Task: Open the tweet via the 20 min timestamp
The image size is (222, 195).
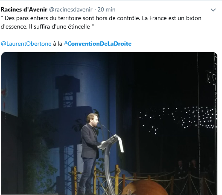Action: coord(106,10)
